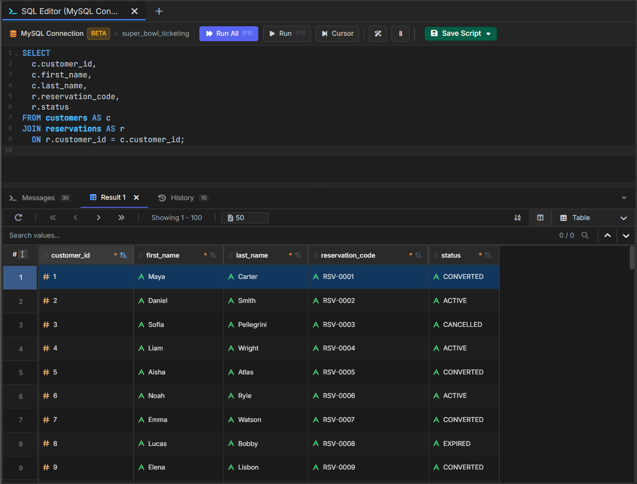
Task: Close the SQL Editor tab
Action: click(x=135, y=11)
